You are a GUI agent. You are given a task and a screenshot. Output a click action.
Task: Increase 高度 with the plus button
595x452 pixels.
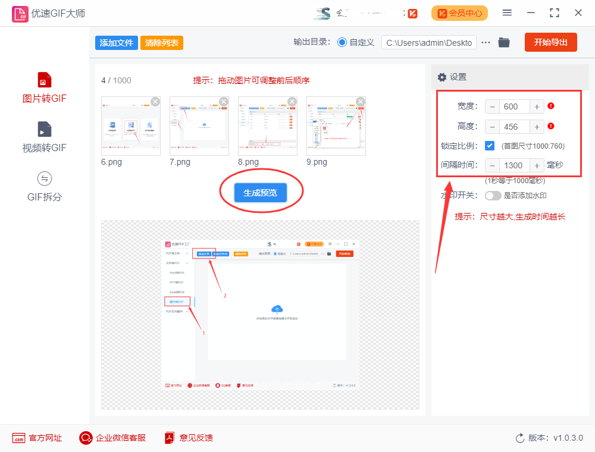pyautogui.click(x=537, y=127)
